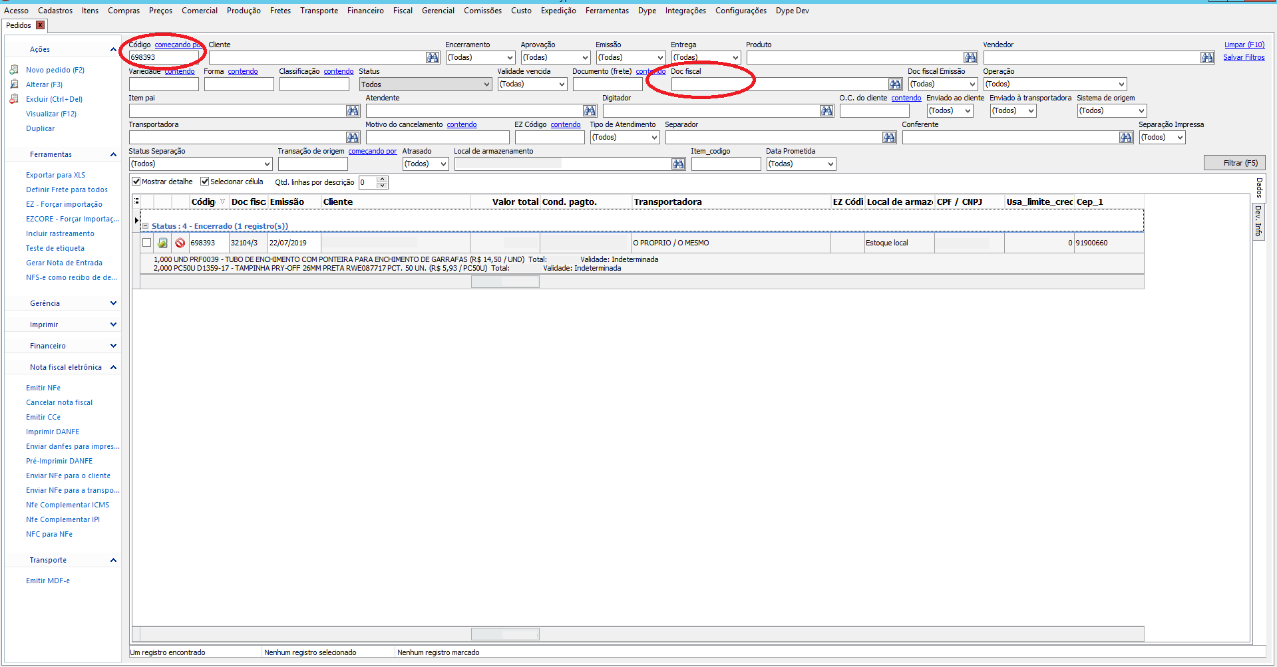Collapse the Ações sidebar section
The image size is (1277, 667).
(x=113, y=49)
